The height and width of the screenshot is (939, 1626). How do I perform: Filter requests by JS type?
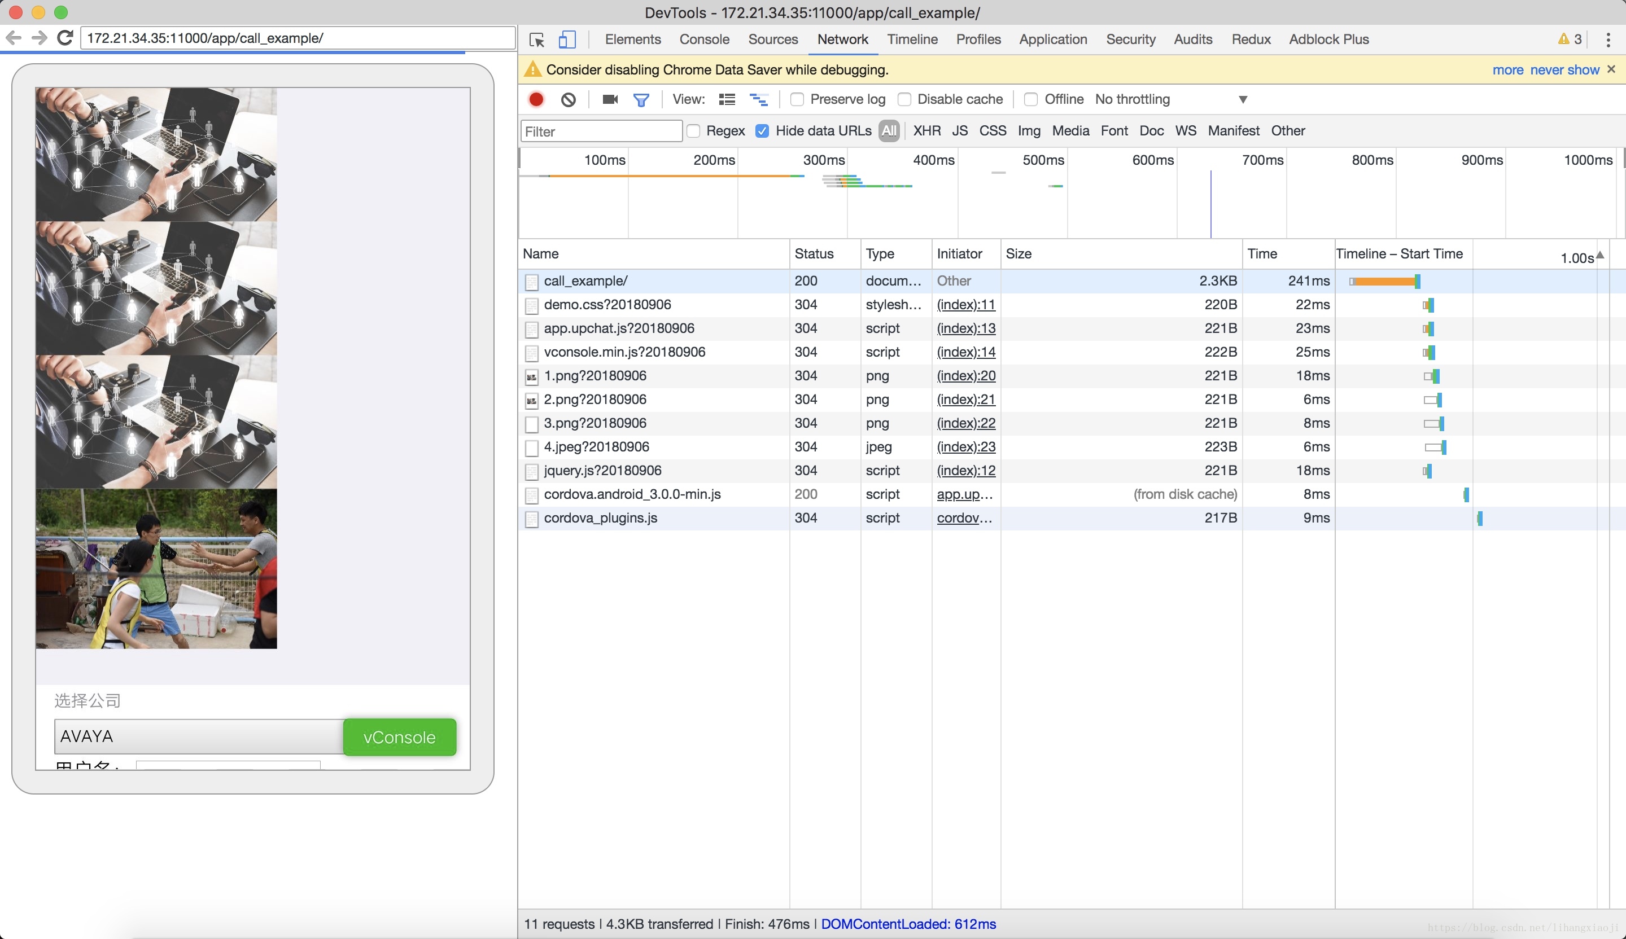[x=959, y=131]
